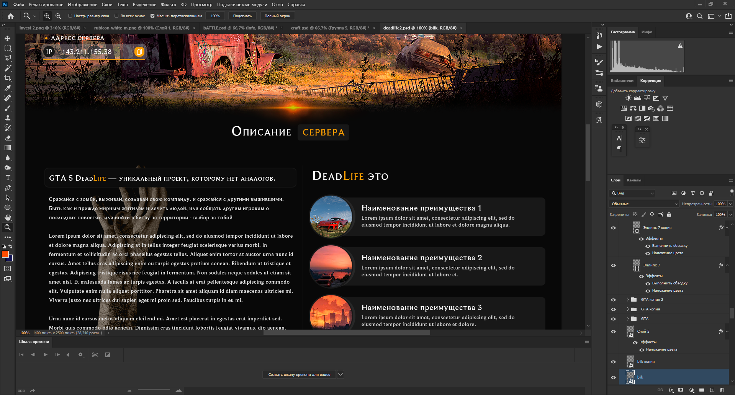Click the zoom out magnifier icon
Image resolution: width=735 pixels, height=395 pixels.
[x=58, y=16]
